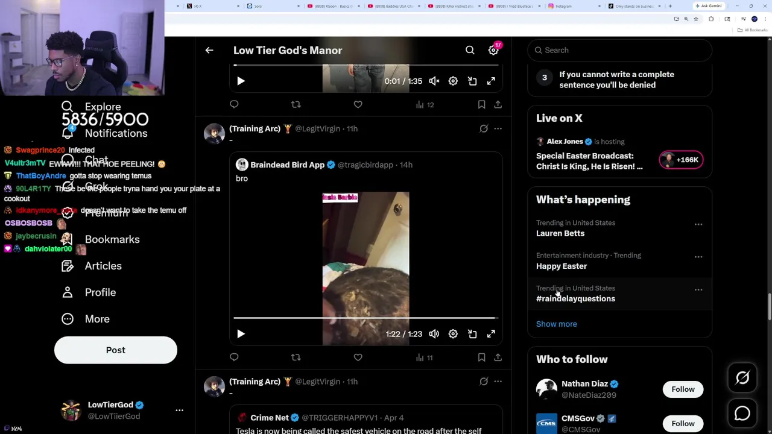Open Bookmarks in sidebar

[101, 239]
